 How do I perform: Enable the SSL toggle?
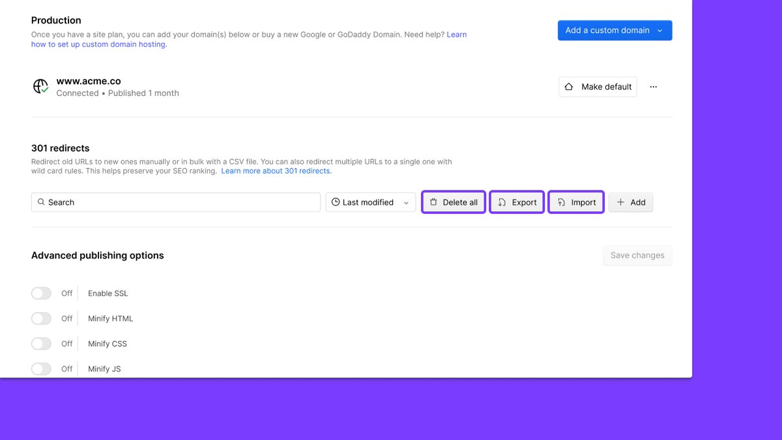pyautogui.click(x=41, y=293)
